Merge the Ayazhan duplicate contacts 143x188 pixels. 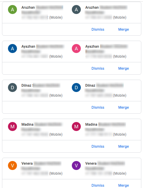click(x=123, y=68)
